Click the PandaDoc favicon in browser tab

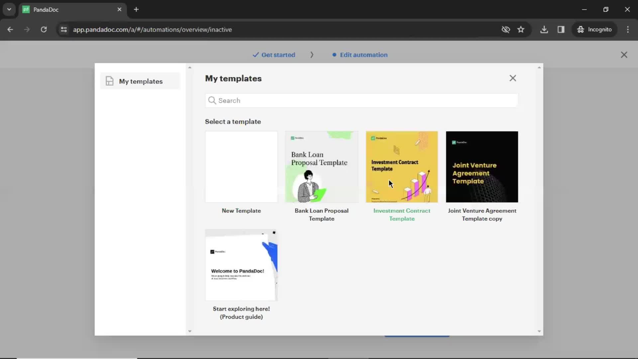coord(26,10)
